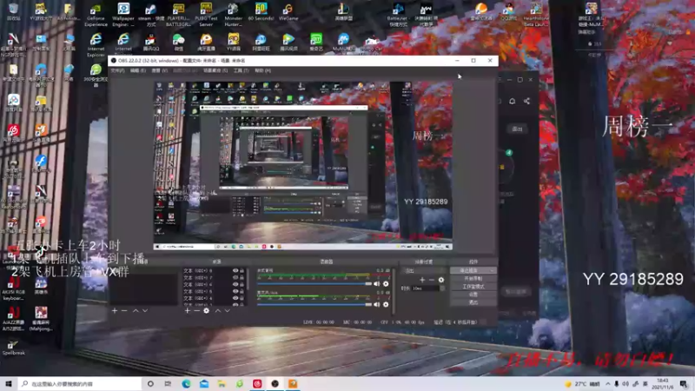Open the Help menu in OBS
This screenshot has height=391, width=695.
click(263, 70)
